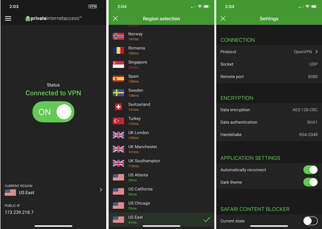
Task: Pick US Atlanta region
Action: [x=161, y=177]
